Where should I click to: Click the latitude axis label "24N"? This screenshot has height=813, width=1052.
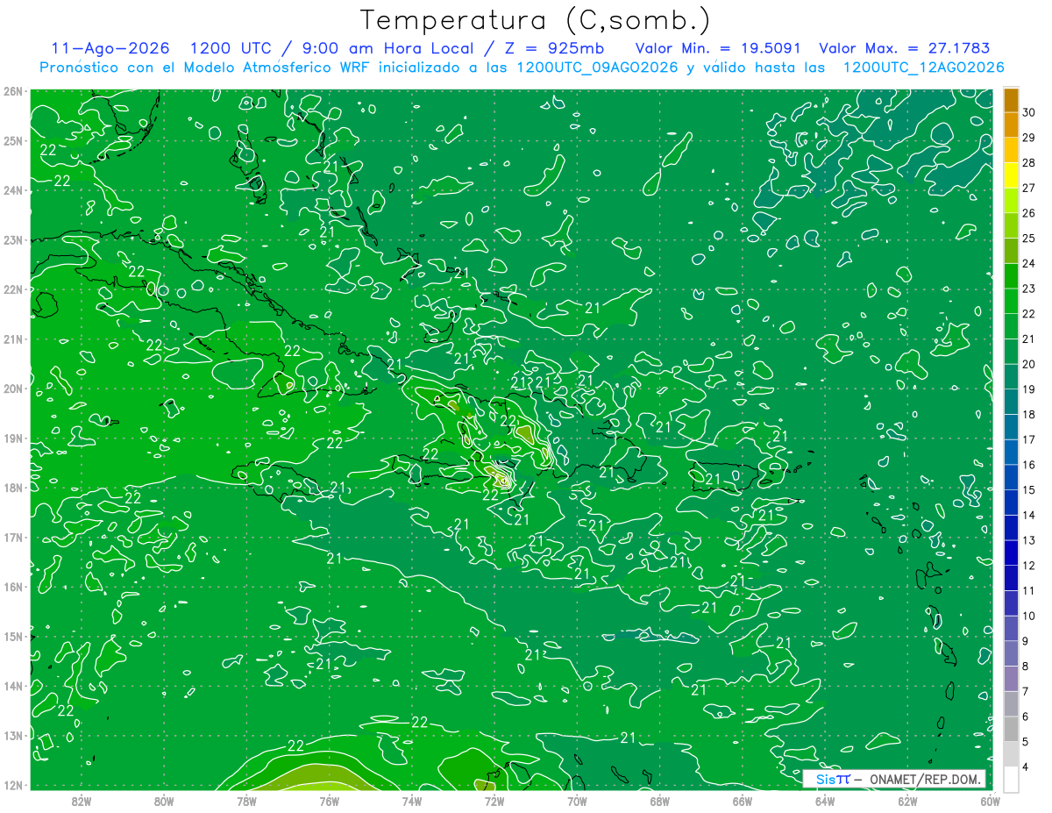[x=13, y=190]
